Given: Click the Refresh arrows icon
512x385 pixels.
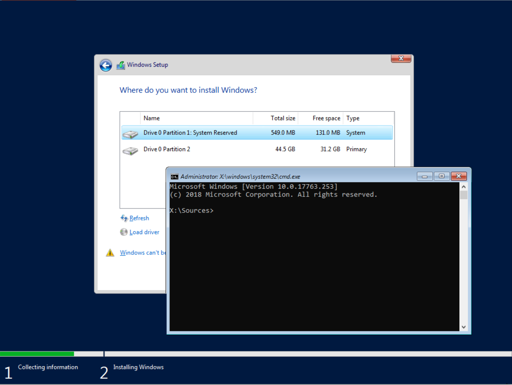Looking at the screenshot, I should (124, 218).
